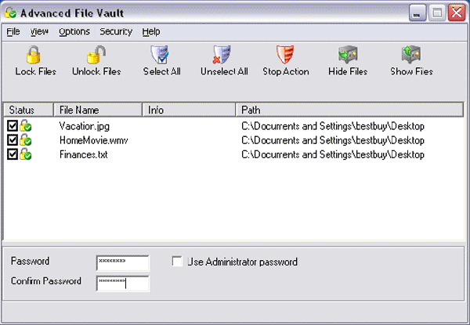Uncheck the Vacation.jpg checkbox
Screen dimensions: 470x325
point(13,126)
